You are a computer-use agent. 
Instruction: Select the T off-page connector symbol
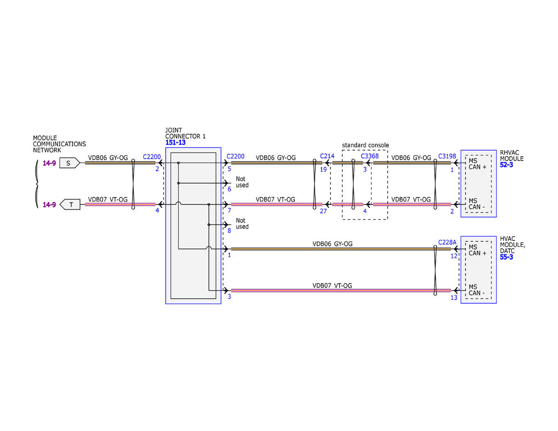click(70, 205)
